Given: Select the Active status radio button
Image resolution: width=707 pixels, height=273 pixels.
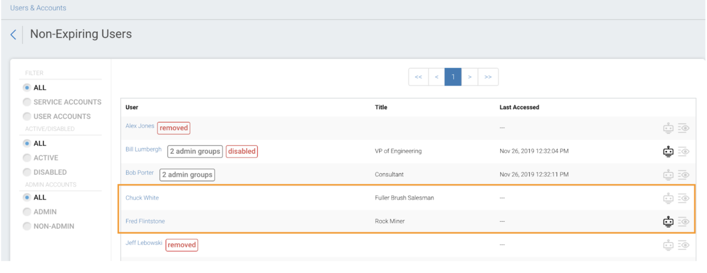Looking at the screenshot, I should [27, 158].
